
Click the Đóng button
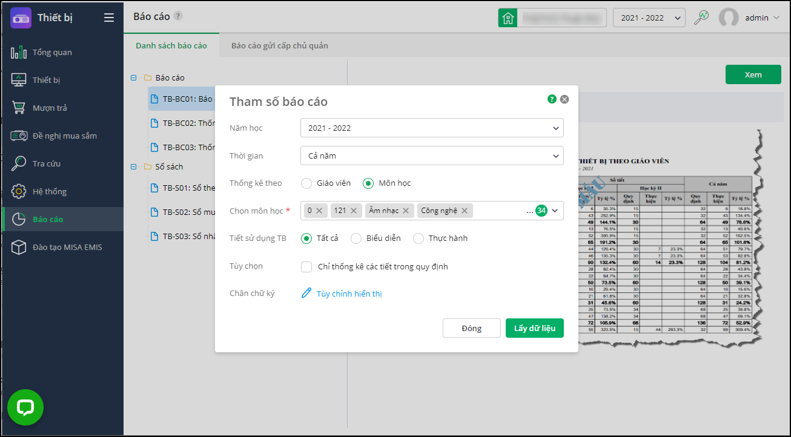[x=472, y=328]
